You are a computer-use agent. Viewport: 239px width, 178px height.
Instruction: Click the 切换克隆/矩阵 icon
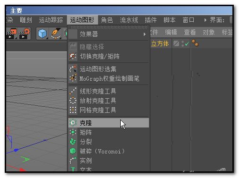tap(73, 56)
